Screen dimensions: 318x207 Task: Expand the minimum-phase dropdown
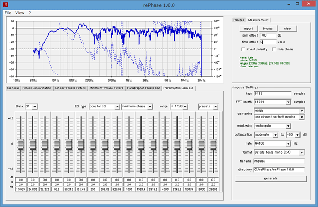(137, 106)
